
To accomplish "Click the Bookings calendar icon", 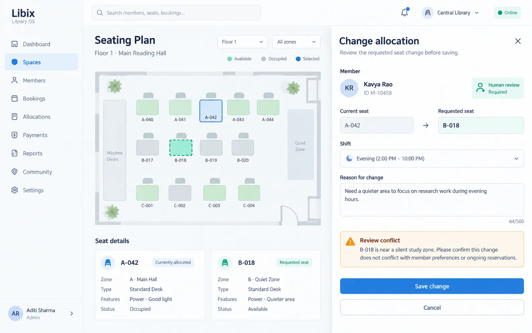I will click(14, 98).
